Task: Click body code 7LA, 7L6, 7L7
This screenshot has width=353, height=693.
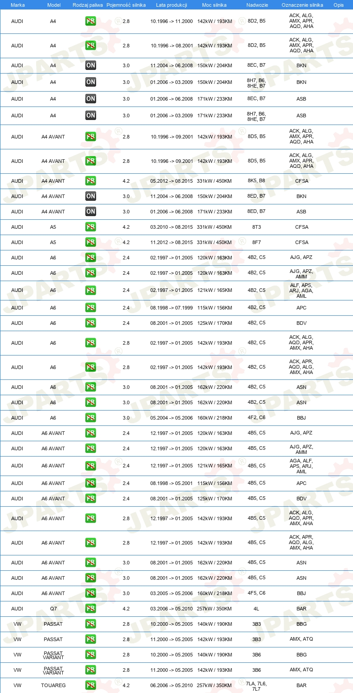Action: [256, 686]
